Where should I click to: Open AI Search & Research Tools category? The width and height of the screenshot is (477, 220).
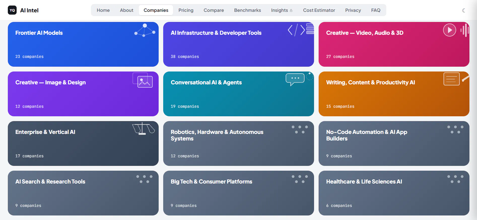click(83, 193)
